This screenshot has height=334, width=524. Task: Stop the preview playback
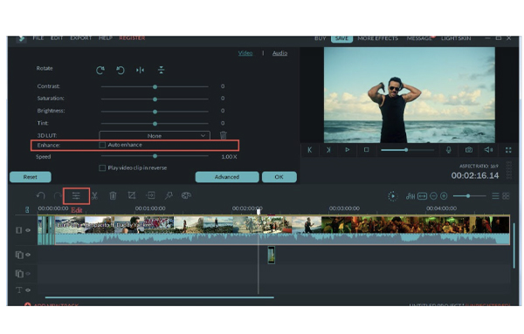click(x=366, y=150)
